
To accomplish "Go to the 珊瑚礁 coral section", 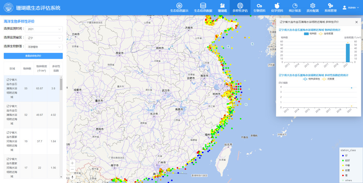I will point(222,8).
